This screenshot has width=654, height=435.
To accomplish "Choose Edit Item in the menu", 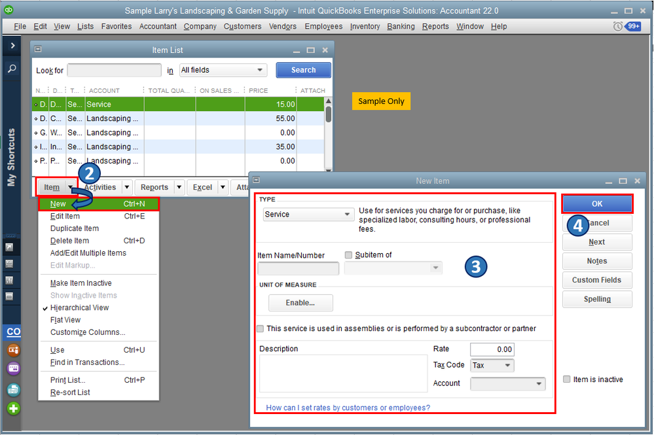I will coord(98,217).
